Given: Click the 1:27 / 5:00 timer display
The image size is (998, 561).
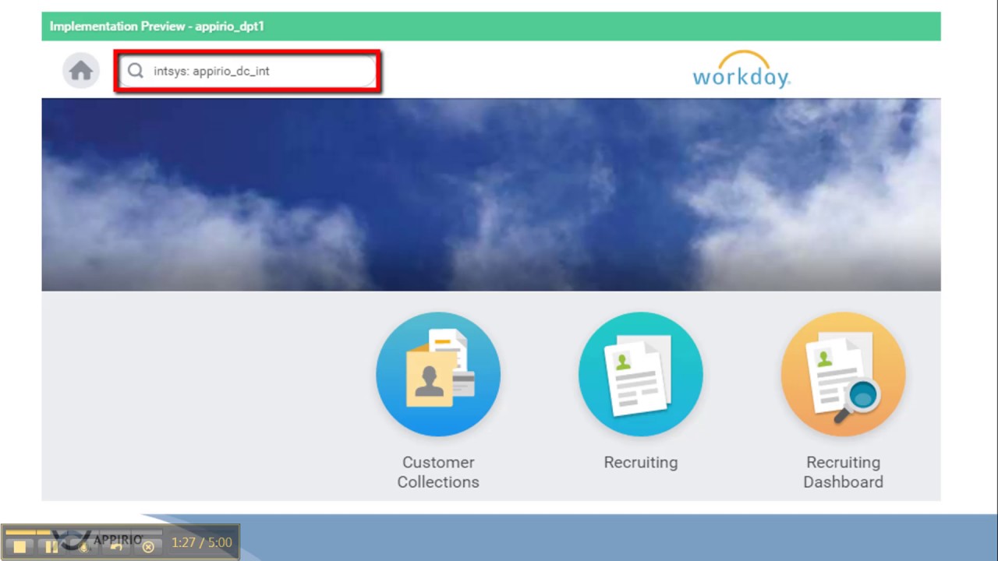Looking at the screenshot, I should click(202, 542).
